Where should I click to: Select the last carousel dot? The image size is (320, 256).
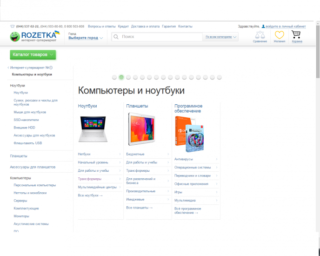click(x=219, y=77)
